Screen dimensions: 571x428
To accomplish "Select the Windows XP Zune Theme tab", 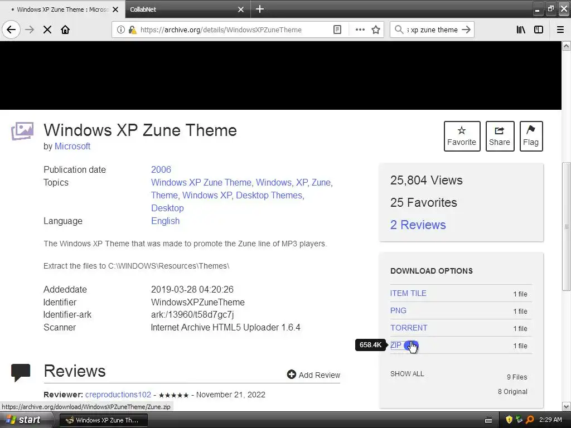I will tap(62, 9).
